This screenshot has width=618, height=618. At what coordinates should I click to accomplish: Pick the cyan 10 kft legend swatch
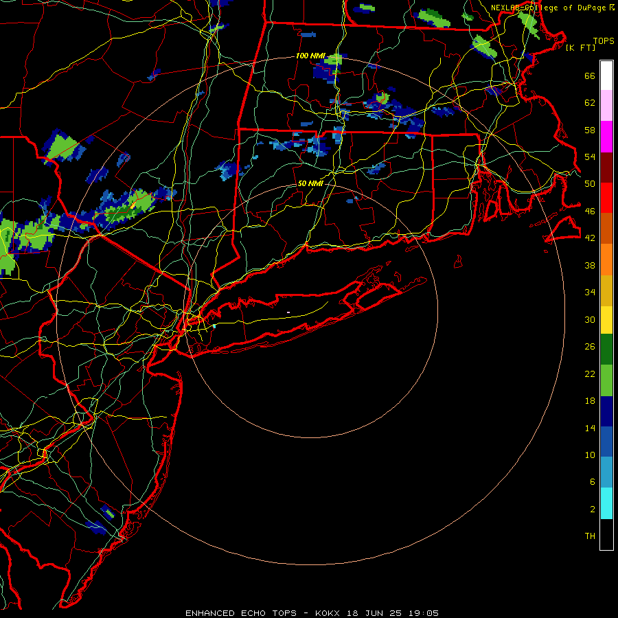click(x=606, y=503)
